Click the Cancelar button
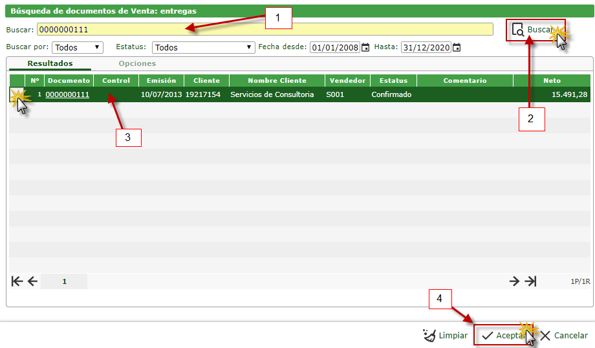 click(564, 336)
